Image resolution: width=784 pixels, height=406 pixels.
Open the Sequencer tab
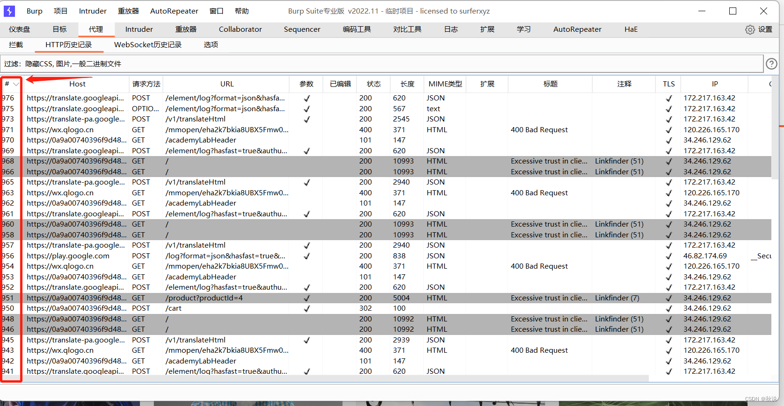302,29
